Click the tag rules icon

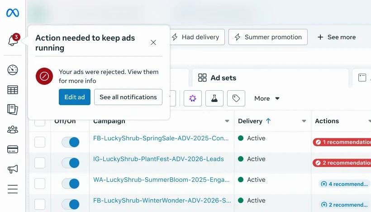tap(236, 98)
